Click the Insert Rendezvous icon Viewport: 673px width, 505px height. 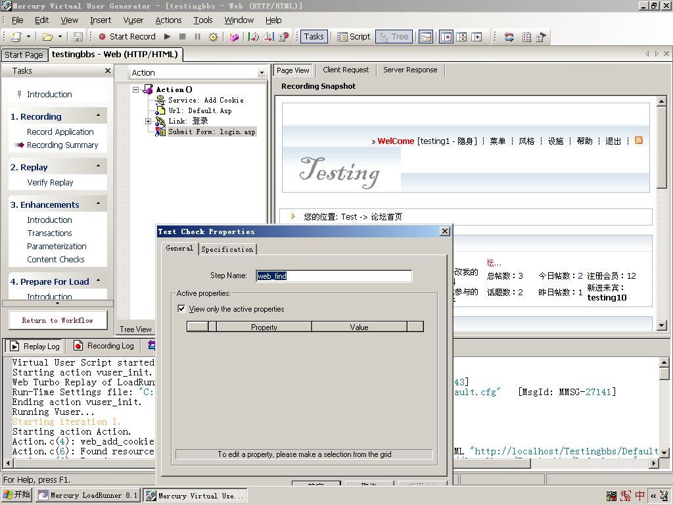[284, 37]
